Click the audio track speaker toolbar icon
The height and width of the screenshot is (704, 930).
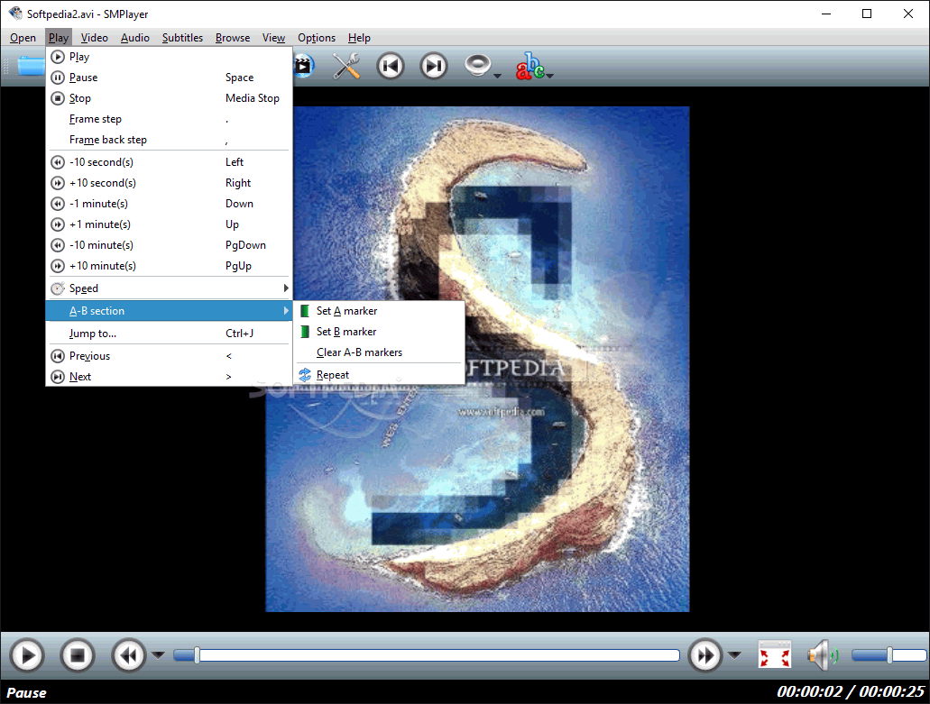tap(477, 66)
